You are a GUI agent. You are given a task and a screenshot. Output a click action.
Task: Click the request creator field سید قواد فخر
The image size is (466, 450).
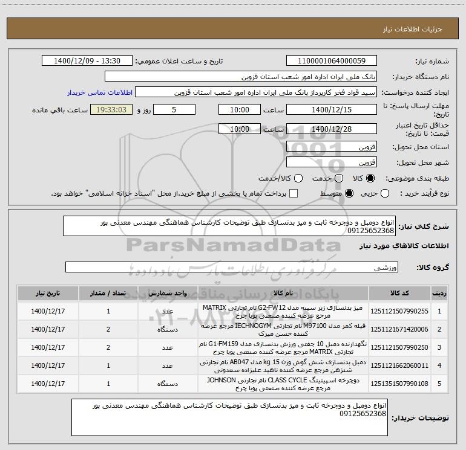click(256, 92)
